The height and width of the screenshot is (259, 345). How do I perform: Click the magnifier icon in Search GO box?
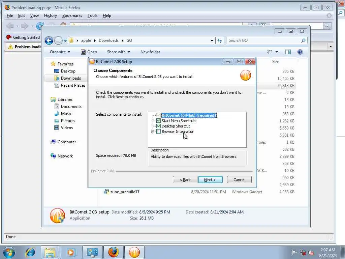click(304, 40)
